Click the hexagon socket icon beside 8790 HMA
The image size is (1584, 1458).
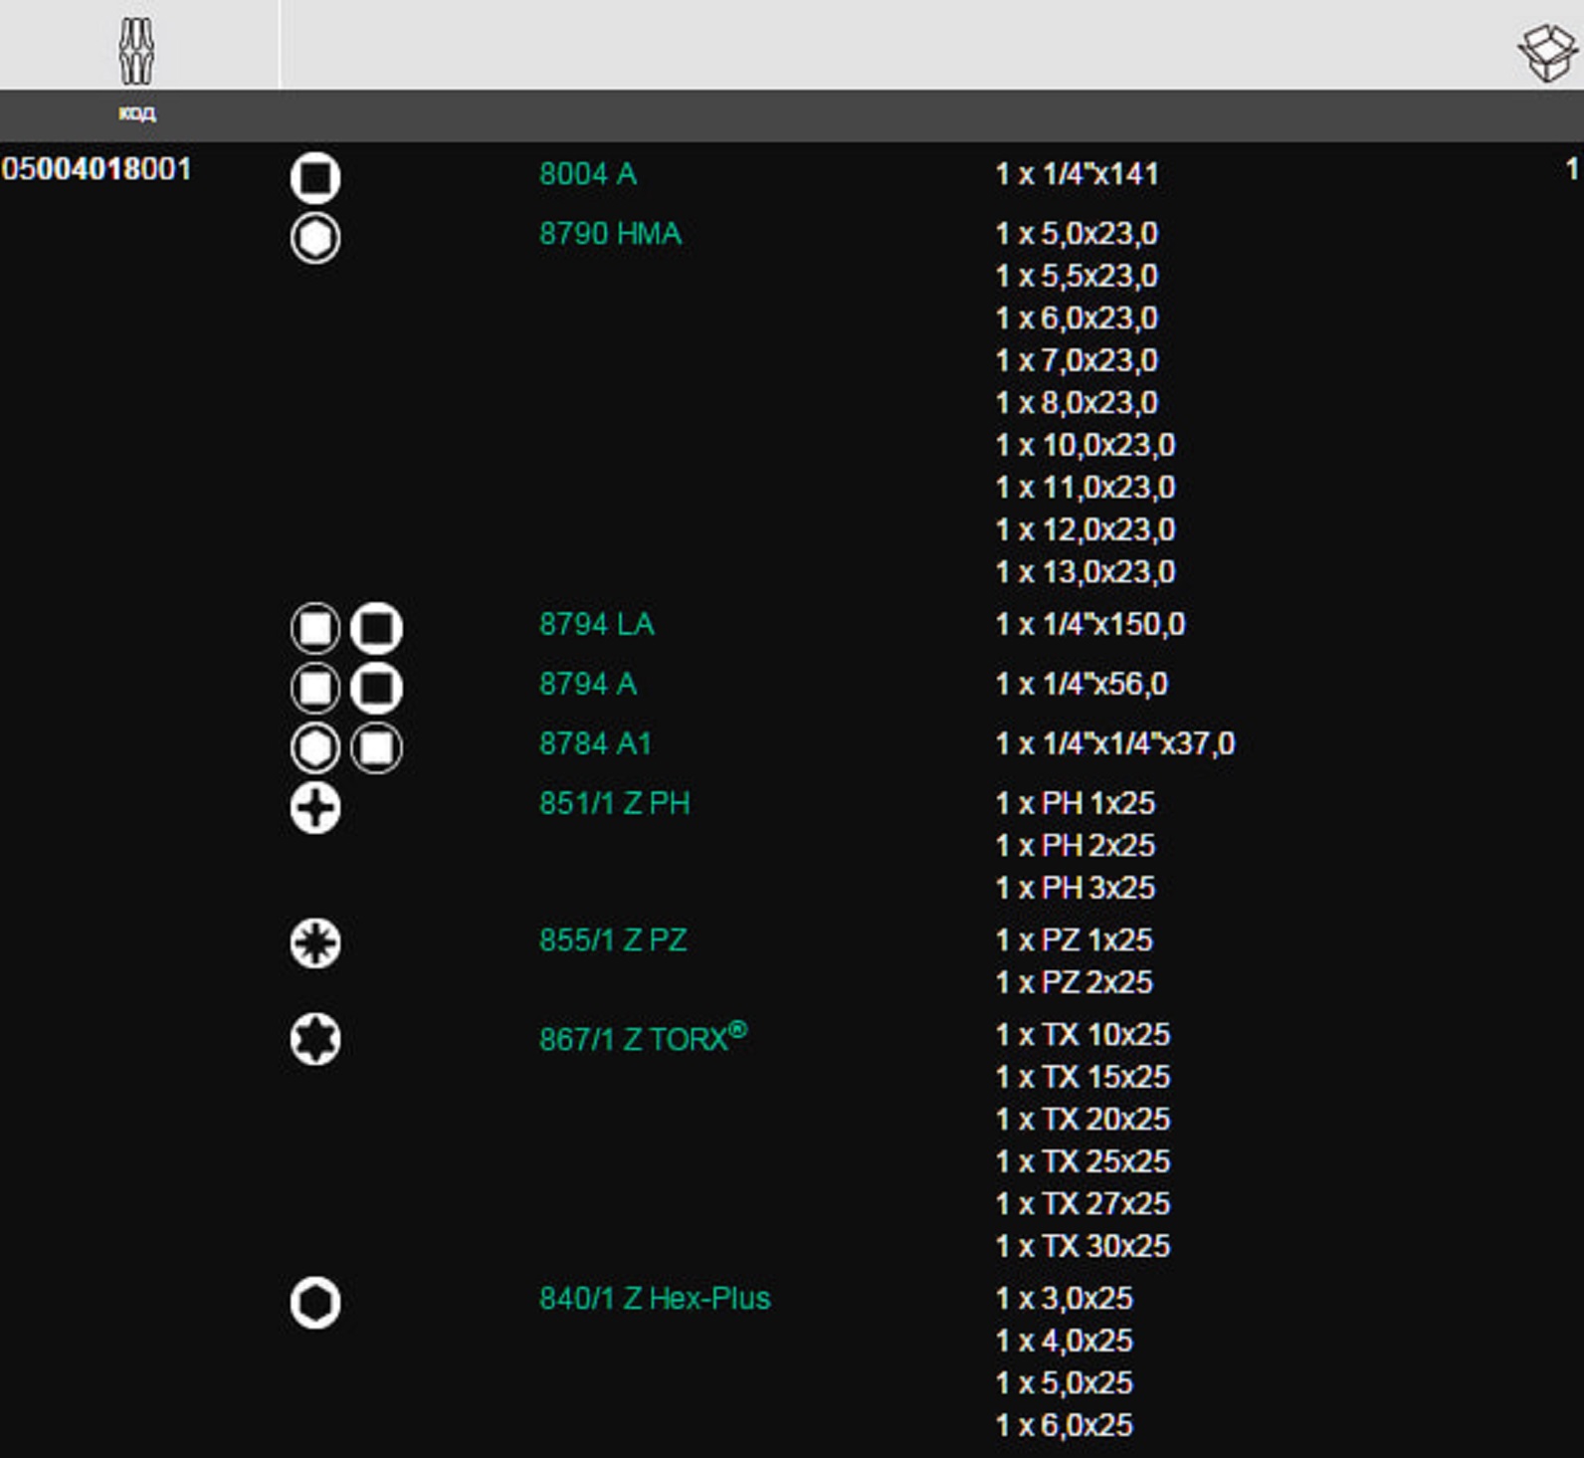point(315,239)
